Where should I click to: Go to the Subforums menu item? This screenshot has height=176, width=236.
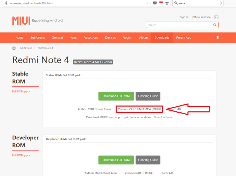point(37,38)
